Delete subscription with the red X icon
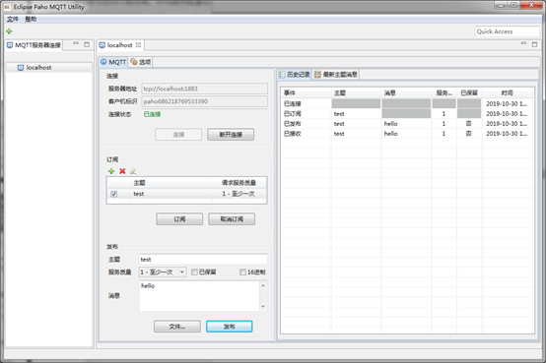Image resolution: width=546 pixels, height=363 pixels. tap(122, 171)
